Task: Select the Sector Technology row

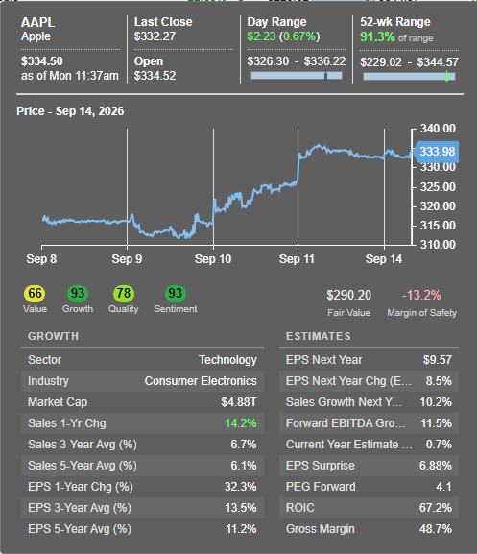Action: [x=142, y=360]
